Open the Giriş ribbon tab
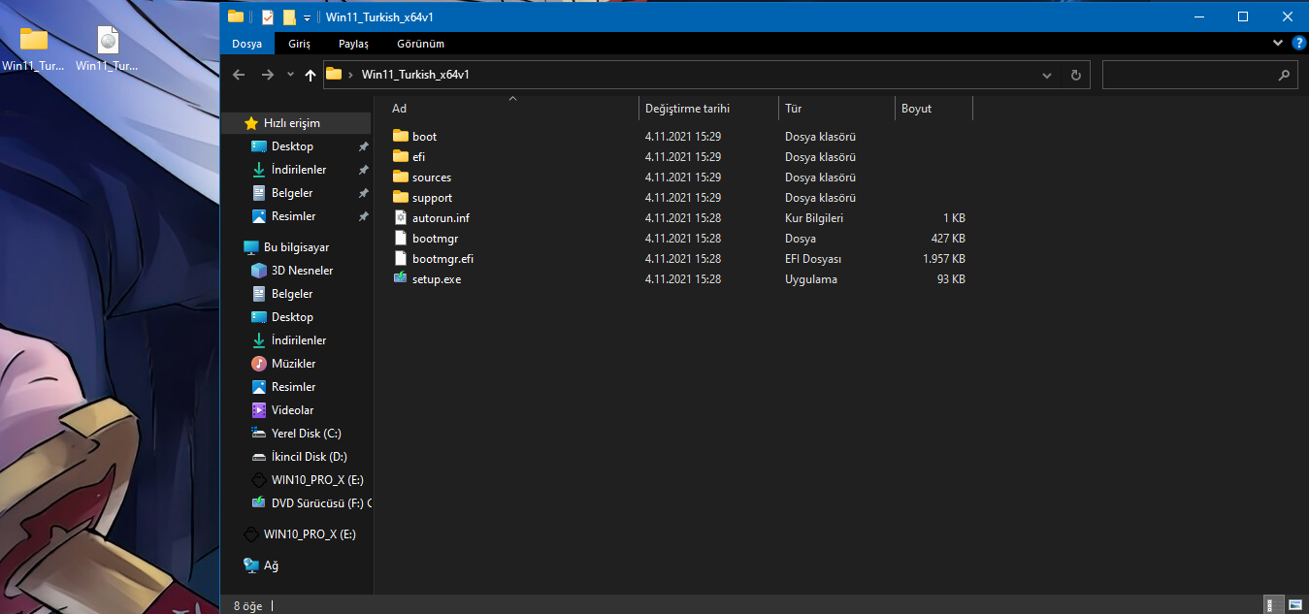 click(299, 44)
